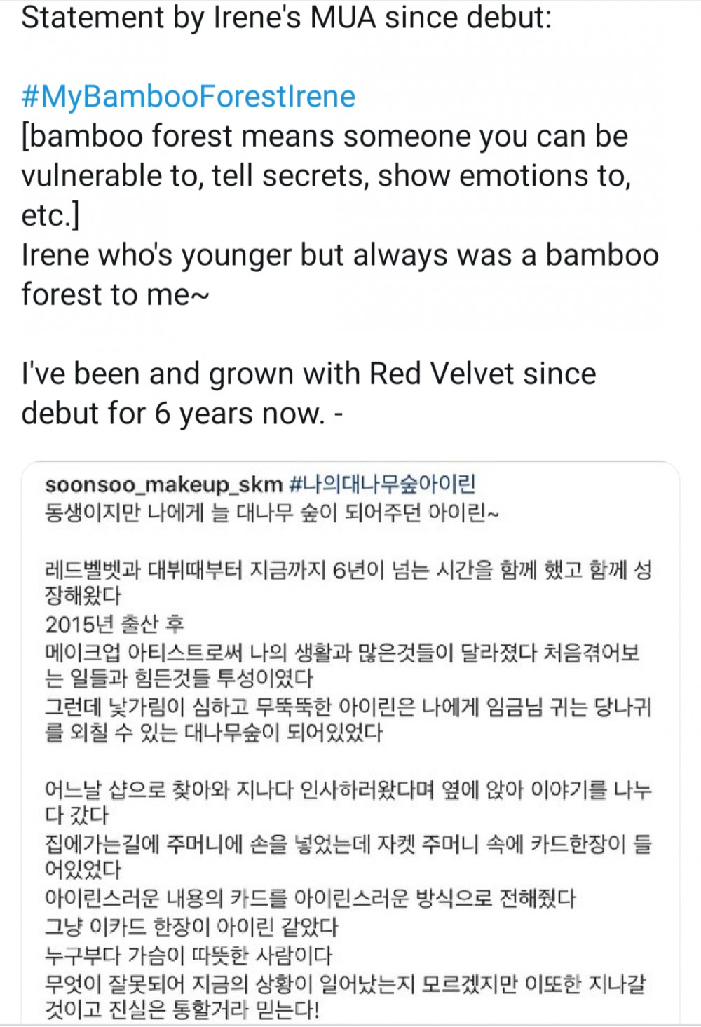This screenshot has width=701, height=1027.
Task: Click the 'Irene who's younger' sentence
Action: point(341,274)
